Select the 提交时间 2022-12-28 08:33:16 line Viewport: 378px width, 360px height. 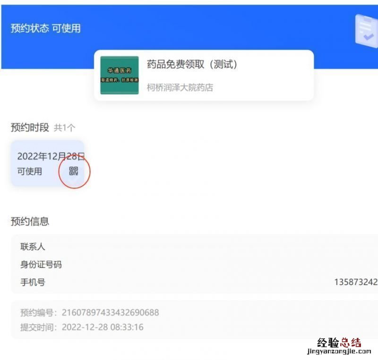click(82, 327)
